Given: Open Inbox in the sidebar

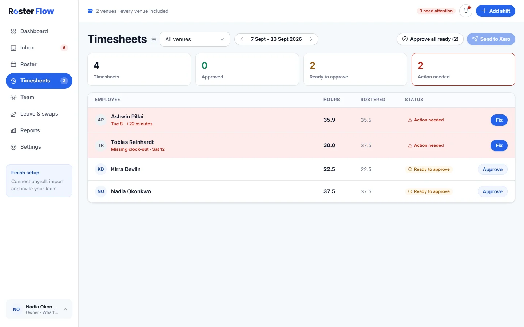Looking at the screenshot, I should 39,48.
